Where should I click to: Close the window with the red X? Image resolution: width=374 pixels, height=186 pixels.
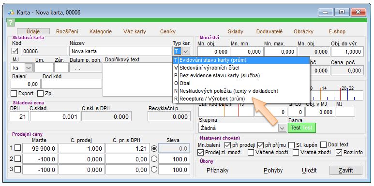pos(359,12)
